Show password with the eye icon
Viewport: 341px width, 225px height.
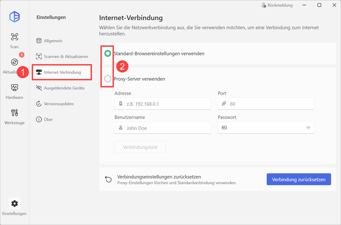coord(308,128)
